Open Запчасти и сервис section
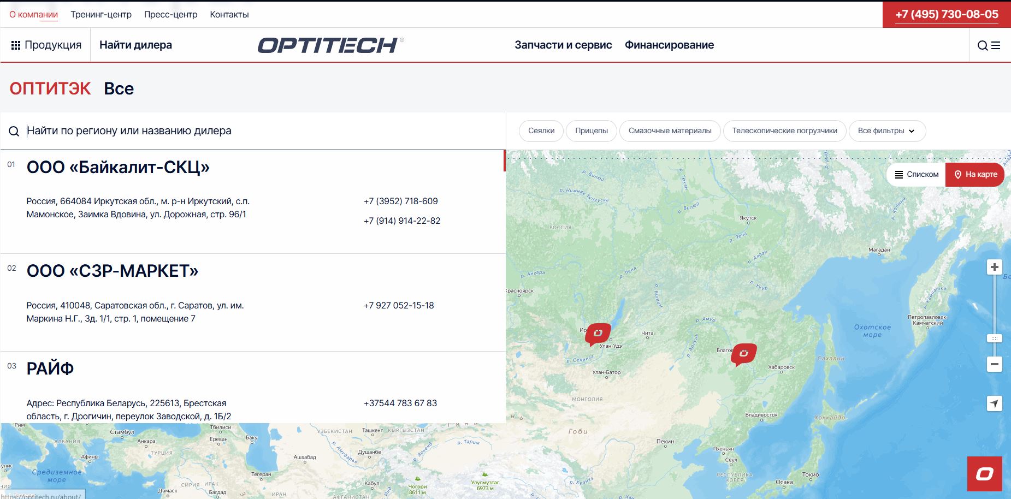The width and height of the screenshot is (1011, 499). [x=563, y=45]
